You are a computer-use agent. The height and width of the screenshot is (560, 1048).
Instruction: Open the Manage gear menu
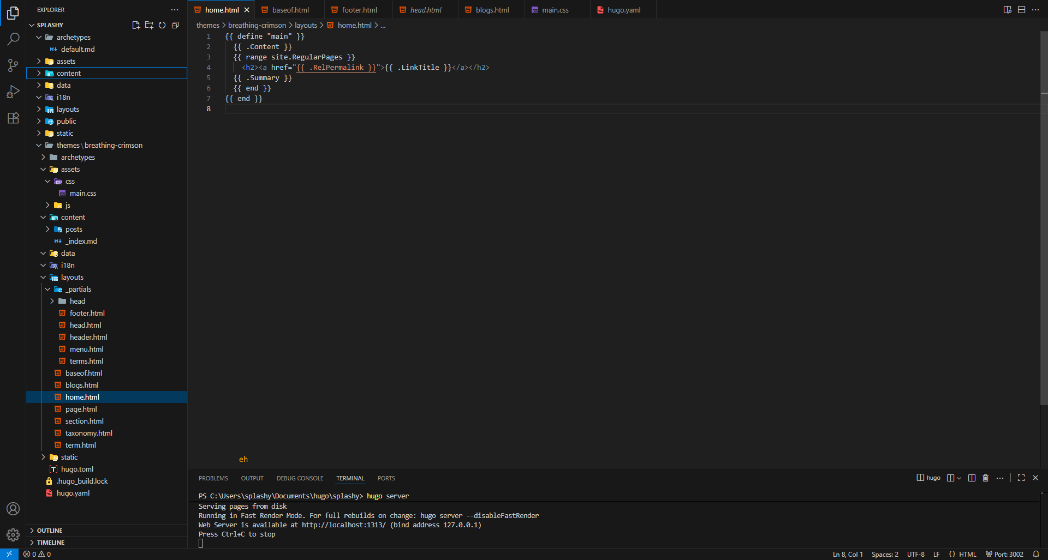[13, 535]
